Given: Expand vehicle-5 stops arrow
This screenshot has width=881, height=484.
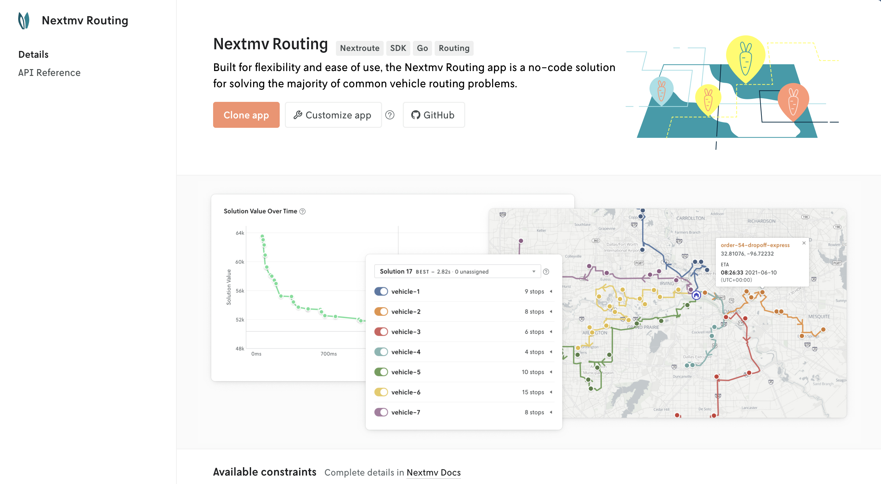Looking at the screenshot, I should [551, 372].
